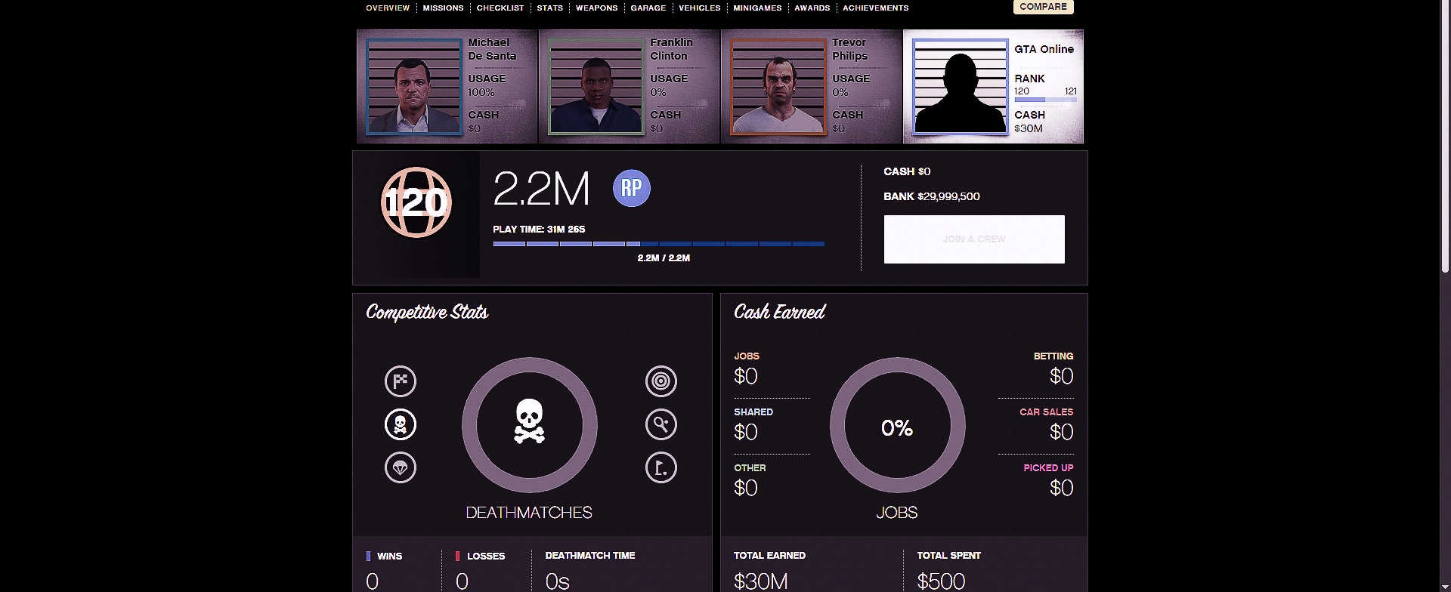Click the Bank $29,999,500 text

coord(932,196)
